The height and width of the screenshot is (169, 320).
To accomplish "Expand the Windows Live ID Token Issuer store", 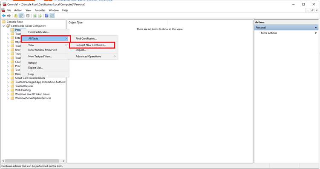I will (8, 94).
